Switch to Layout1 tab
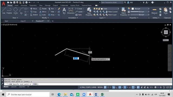Viewport: 173px width, 97px height. click(x=14, y=87)
